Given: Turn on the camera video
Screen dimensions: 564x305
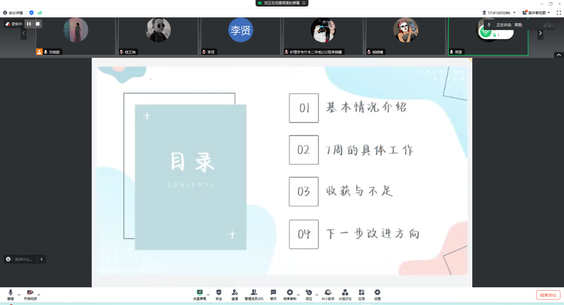Looking at the screenshot, I should coord(30,294).
